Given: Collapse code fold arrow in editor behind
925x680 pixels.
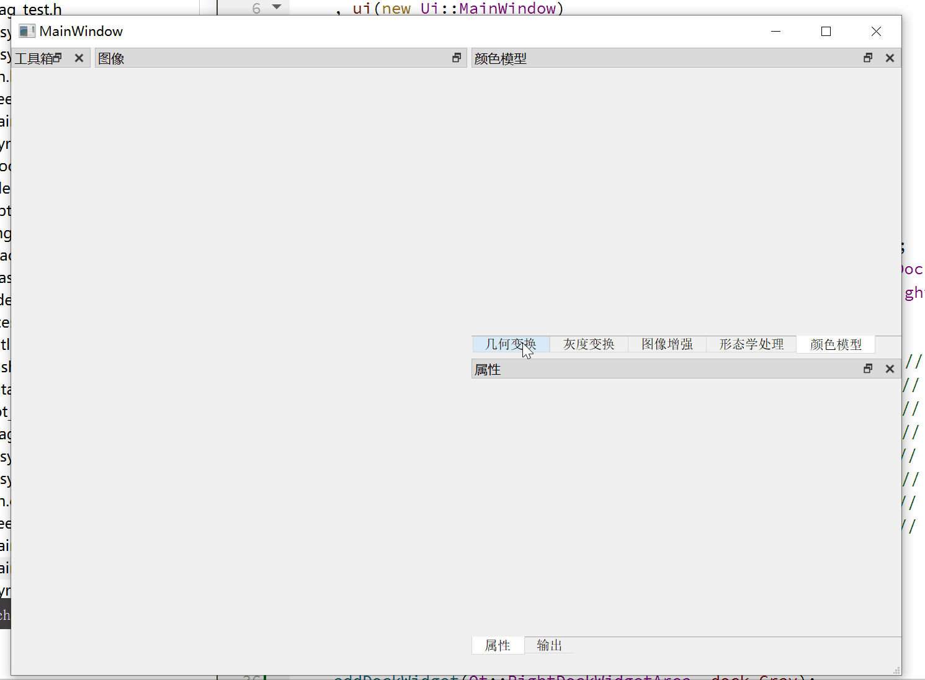Looking at the screenshot, I should click(x=277, y=7).
